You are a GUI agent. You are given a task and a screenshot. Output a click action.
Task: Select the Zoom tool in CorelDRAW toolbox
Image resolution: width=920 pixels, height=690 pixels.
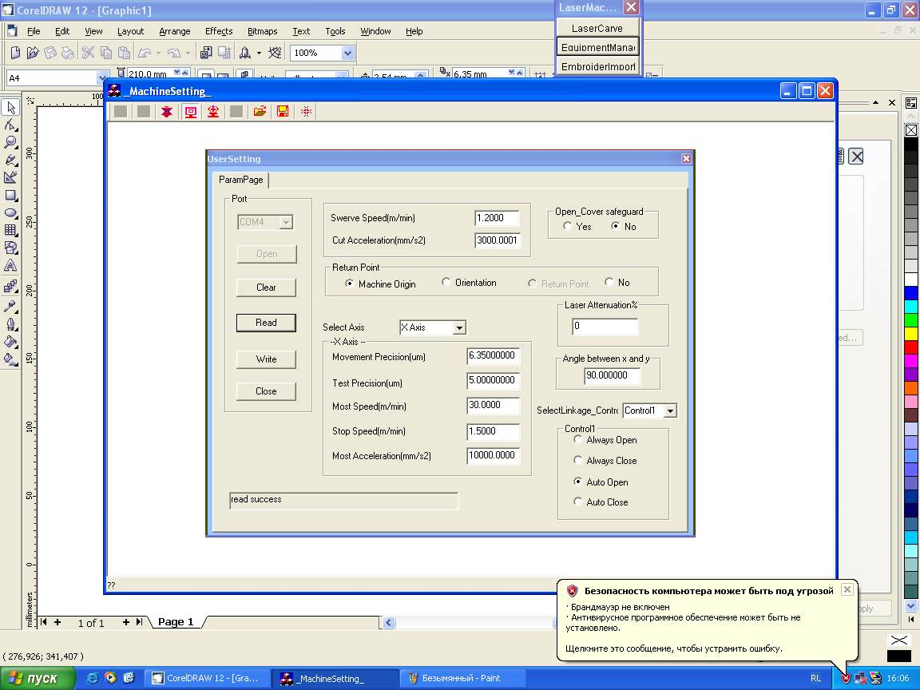pyautogui.click(x=11, y=142)
